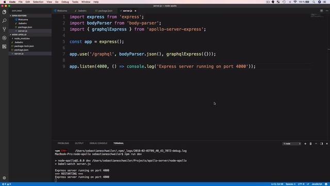Open package-lock.json in file tree
The height and width of the screenshot is (186, 330).
pyautogui.click(x=24, y=46)
